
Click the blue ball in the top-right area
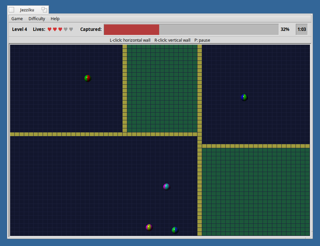tap(244, 97)
